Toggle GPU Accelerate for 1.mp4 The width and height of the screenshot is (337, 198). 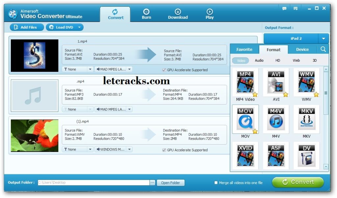[164, 70]
